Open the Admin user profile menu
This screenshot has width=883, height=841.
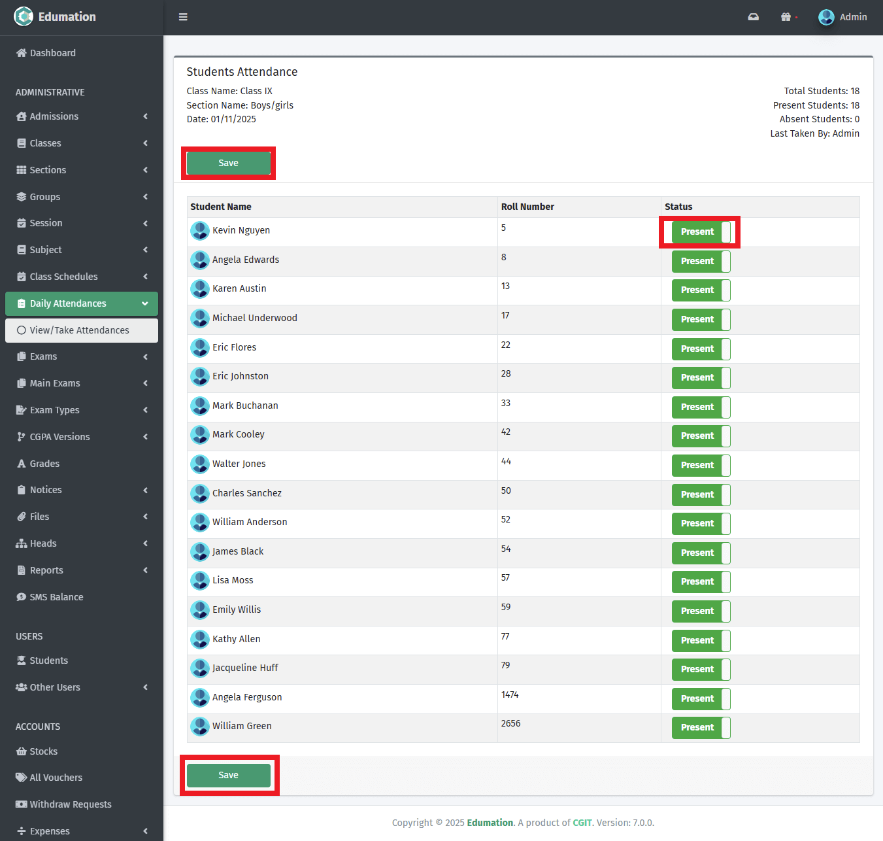(842, 17)
